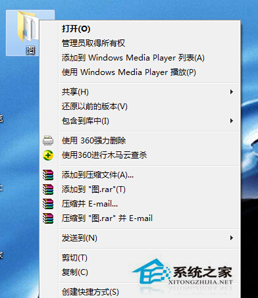Click WinRAR icon beside 添加到压缩文件(A)...
The width and height of the screenshot is (258, 298).
pyautogui.click(x=48, y=175)
